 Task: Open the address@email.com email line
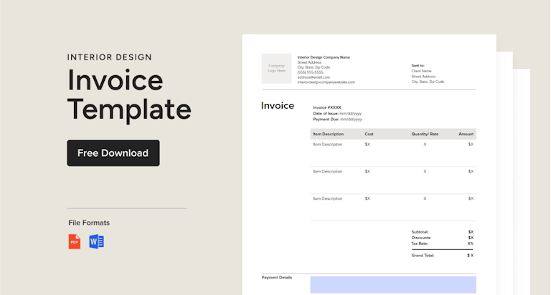pos(314,77)
